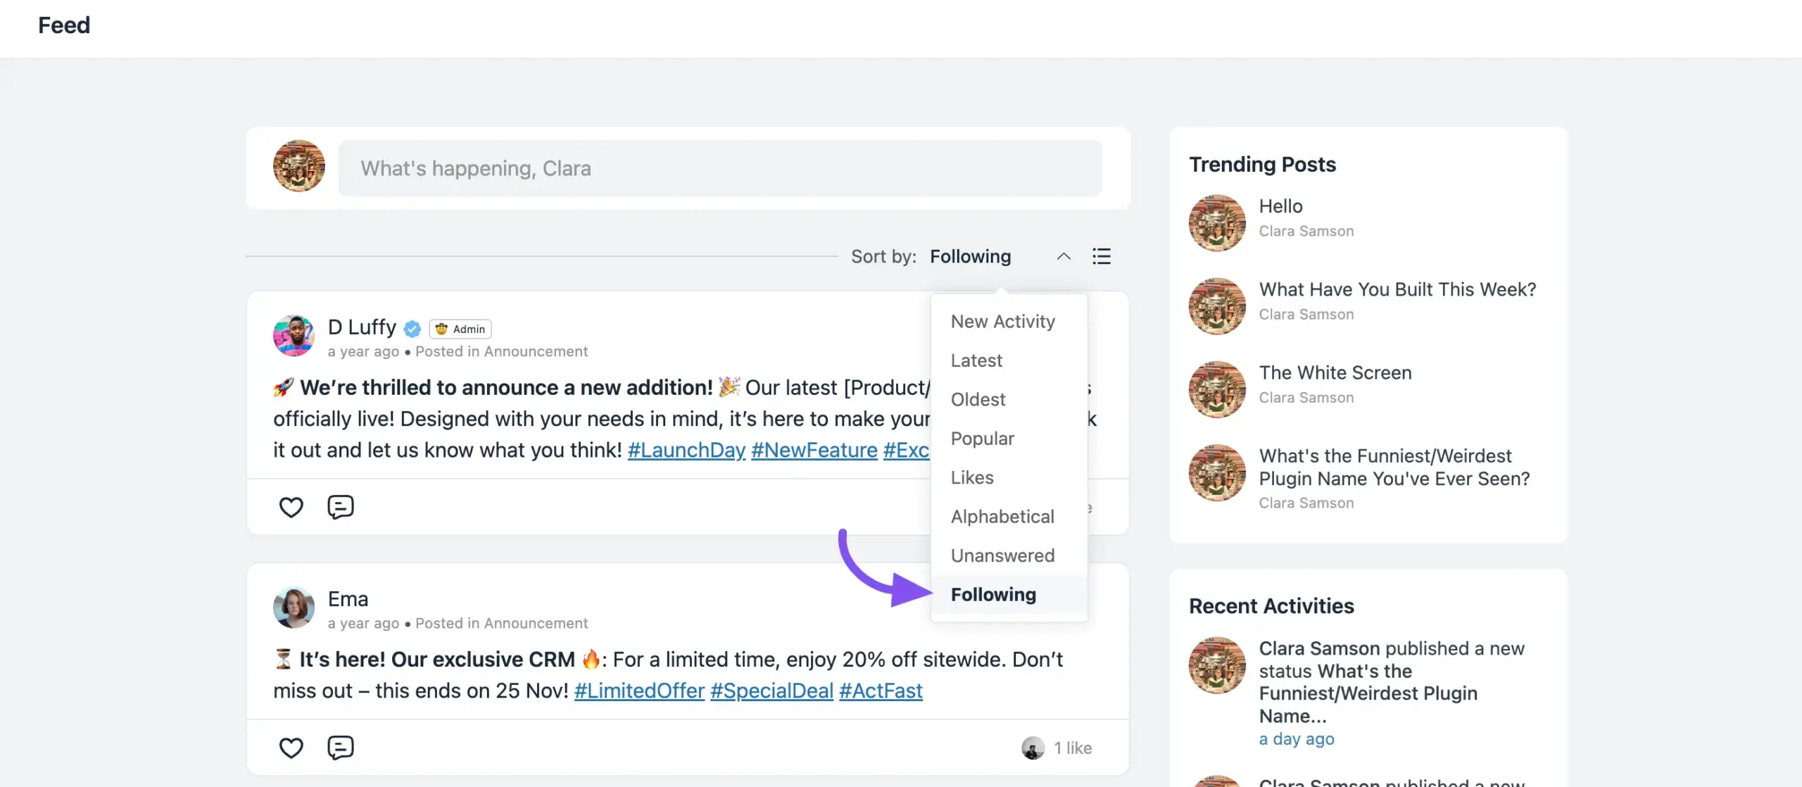Open the Sort by Following selector
This screenshot has height=787, width=1802.
tap(971, 257)
